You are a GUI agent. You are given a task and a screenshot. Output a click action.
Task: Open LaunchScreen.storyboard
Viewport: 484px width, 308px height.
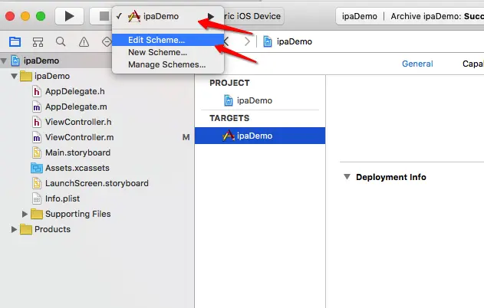click(97, 183)
